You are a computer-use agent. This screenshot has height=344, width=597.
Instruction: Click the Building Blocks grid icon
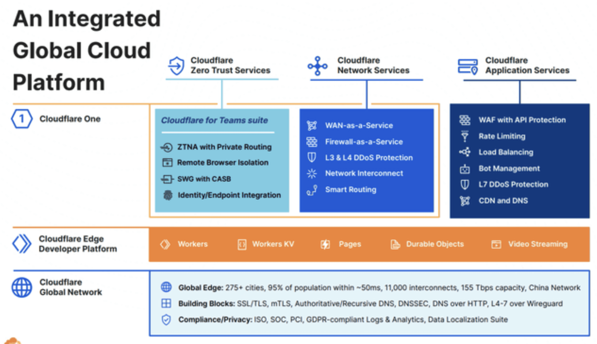point(166,303)
